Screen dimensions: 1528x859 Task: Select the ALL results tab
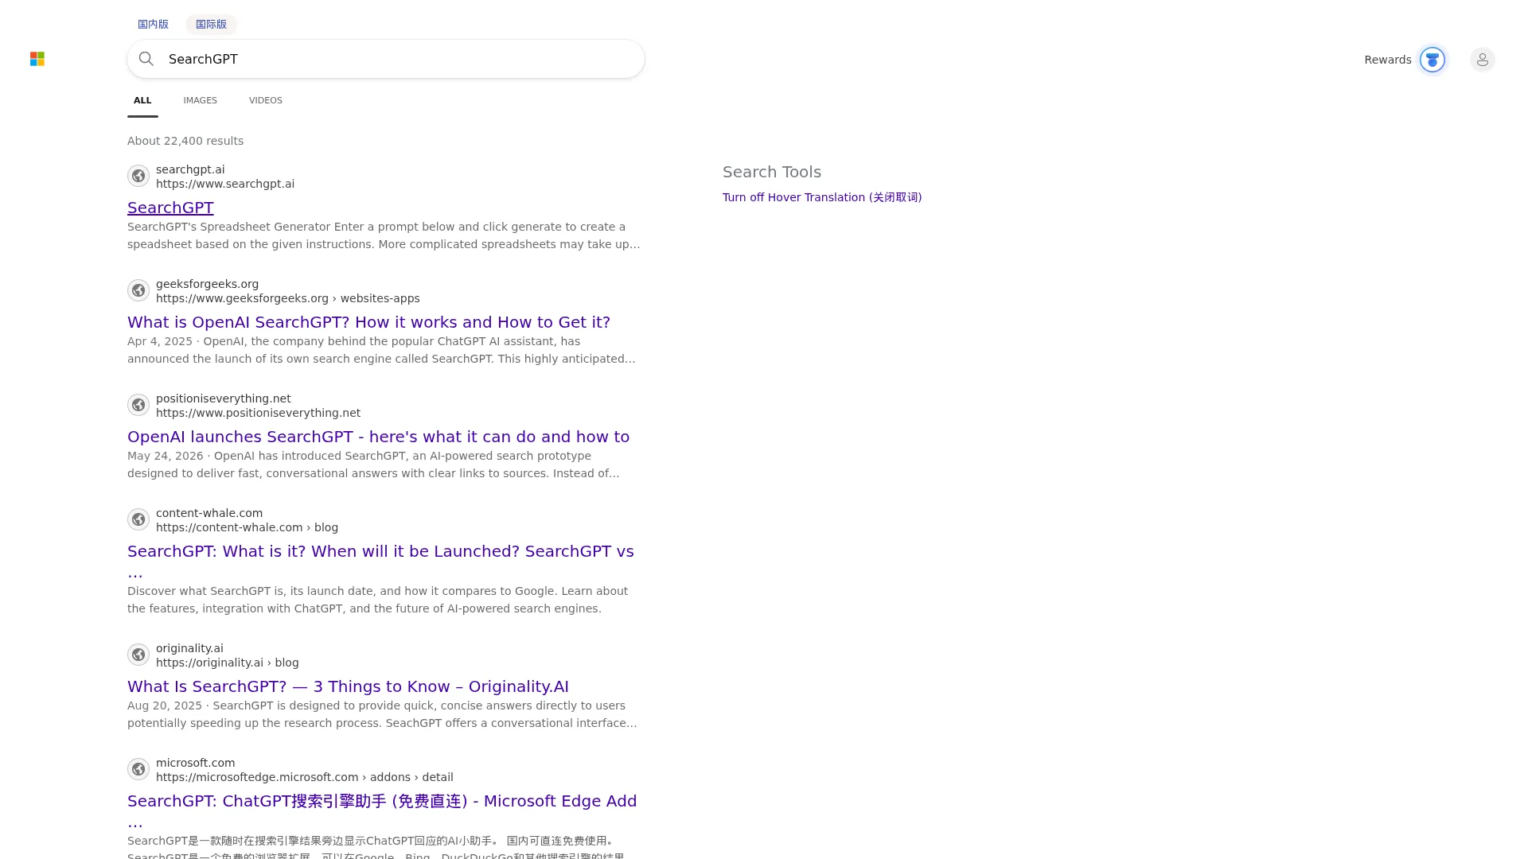point(142,100)
